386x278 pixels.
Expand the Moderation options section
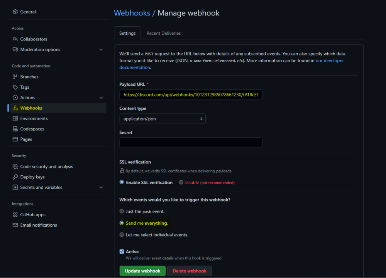[x=101, y=49]
